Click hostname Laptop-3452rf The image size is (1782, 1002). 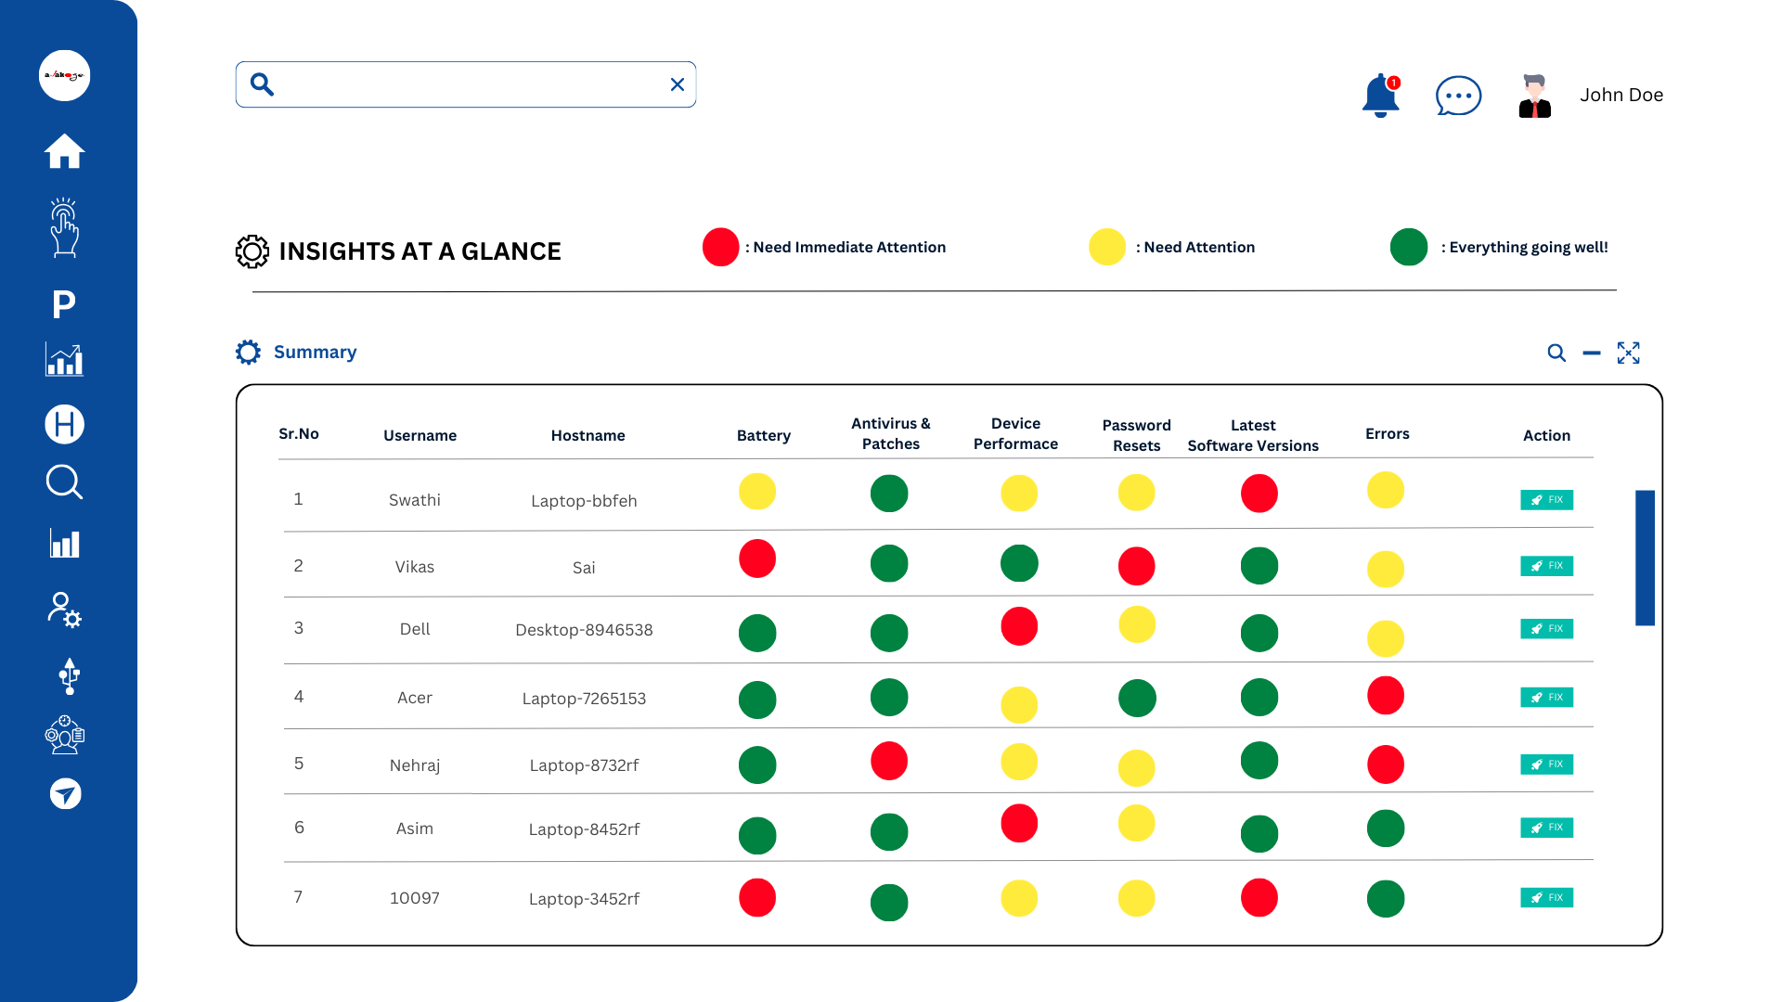584,899
